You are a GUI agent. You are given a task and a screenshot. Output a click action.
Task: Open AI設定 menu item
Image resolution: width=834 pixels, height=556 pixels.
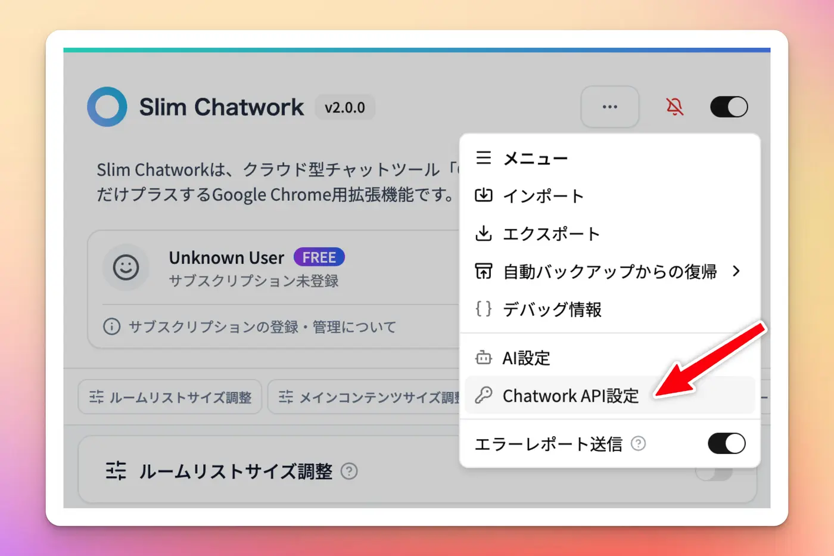pos(610,358)
